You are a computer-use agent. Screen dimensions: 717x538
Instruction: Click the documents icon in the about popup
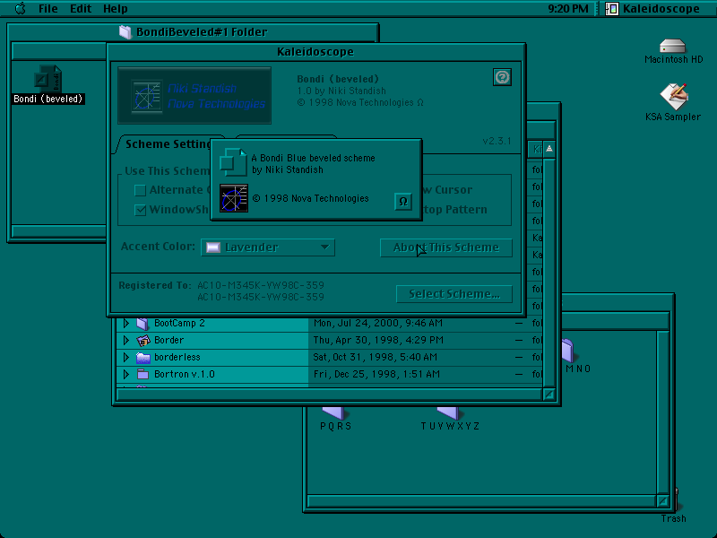click(x=233, y=162)
